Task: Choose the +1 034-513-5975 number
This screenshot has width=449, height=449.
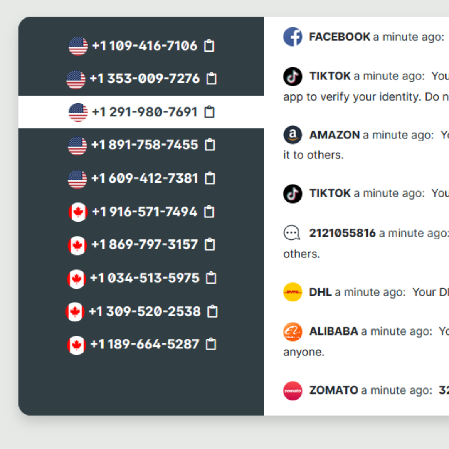Action: pos(141,278)
